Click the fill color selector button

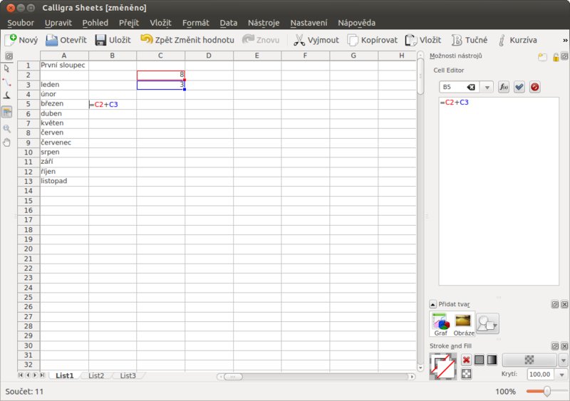coord(529,360)
